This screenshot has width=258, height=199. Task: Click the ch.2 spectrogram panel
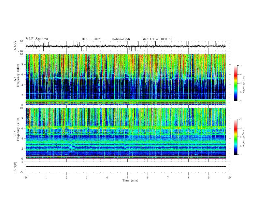point(125,133)
